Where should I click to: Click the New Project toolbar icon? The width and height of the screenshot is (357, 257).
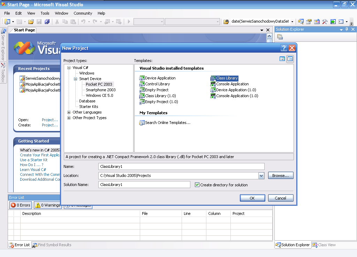tap(7, 22)
